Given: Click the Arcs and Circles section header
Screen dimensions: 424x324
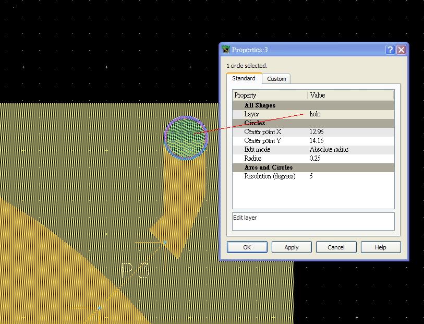Looking at the screenshot, I should pyautogui.click(x=313, y=167).
